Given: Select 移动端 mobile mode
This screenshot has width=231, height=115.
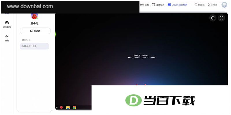Looking at the screenshot, I should click(213, 5).
